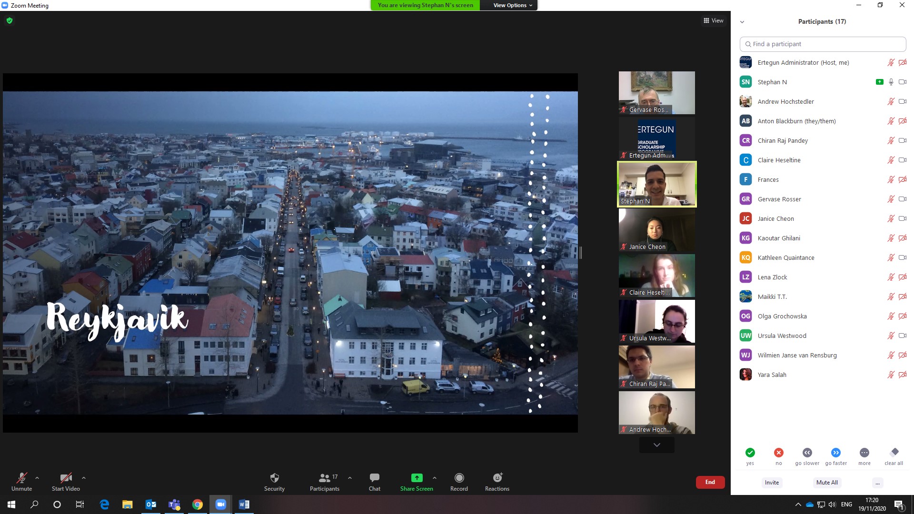Start your video camera
914x514 pixels.
point(66,478)
